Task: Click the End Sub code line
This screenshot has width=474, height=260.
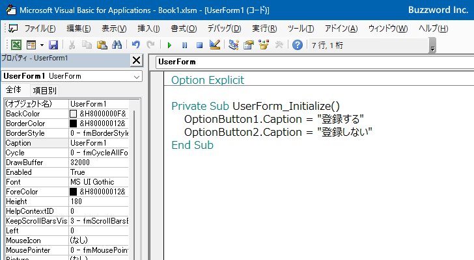Action: [192, 145]
